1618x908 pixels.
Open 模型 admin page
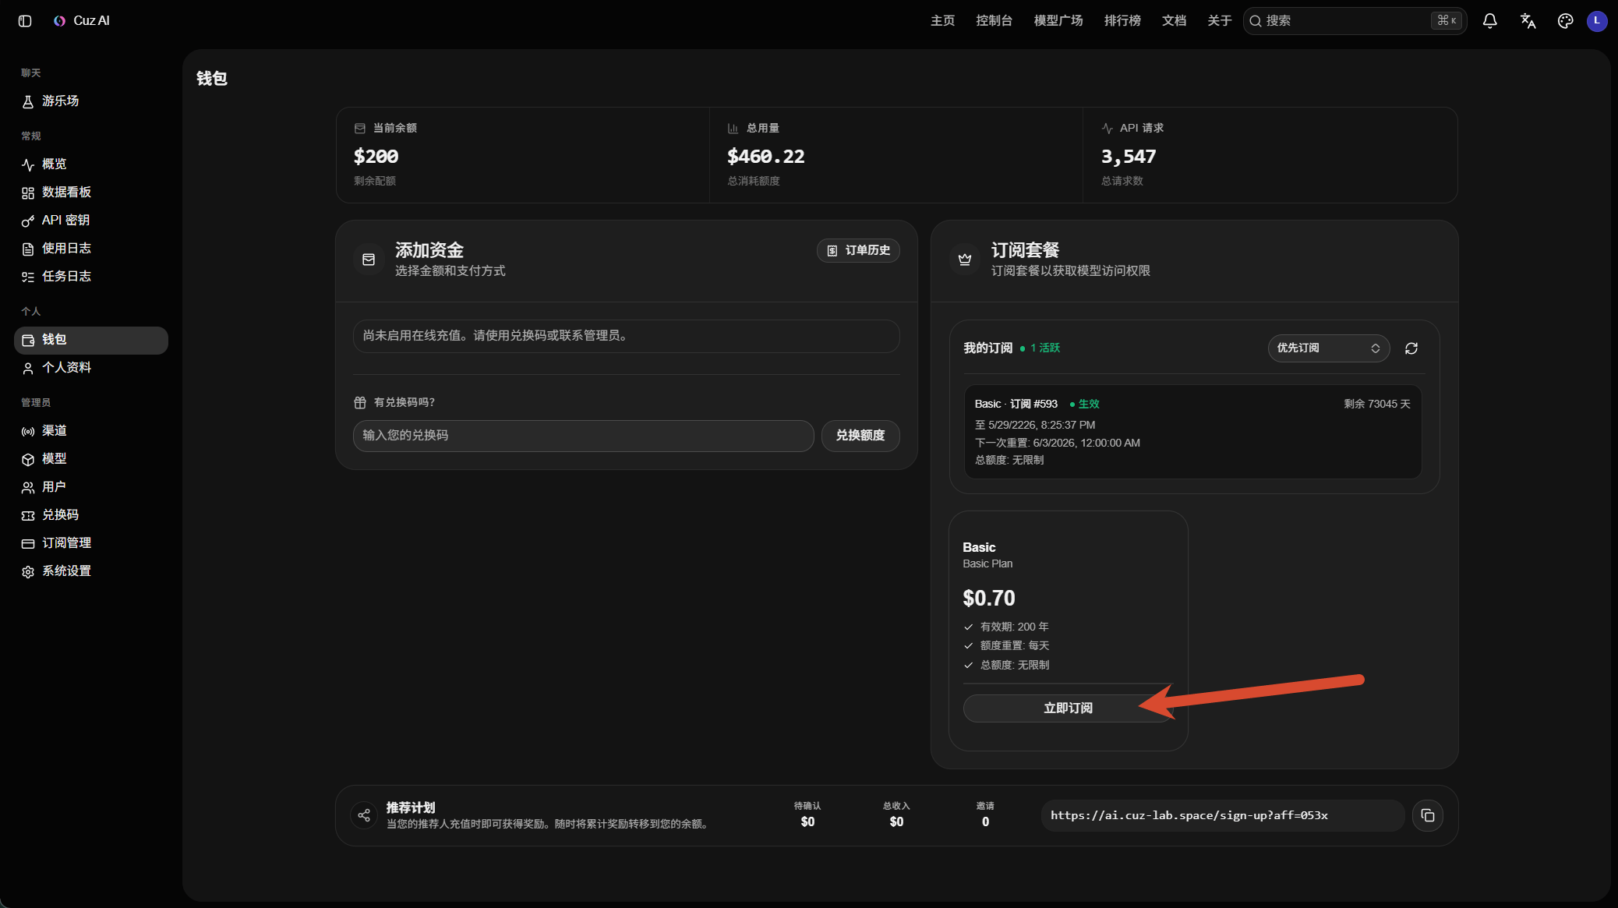coord(91,459)
